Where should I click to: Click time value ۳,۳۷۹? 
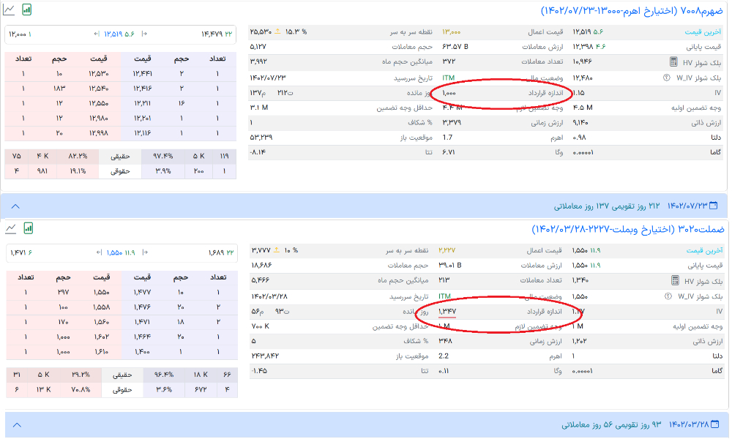tap(452, 122)
